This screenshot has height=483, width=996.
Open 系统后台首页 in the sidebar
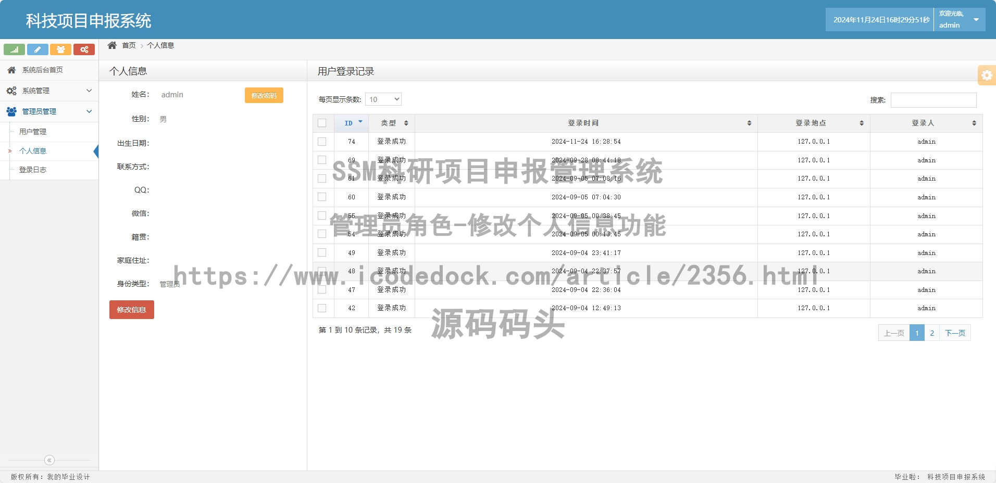pyautogui.click(x=49, y=70)
